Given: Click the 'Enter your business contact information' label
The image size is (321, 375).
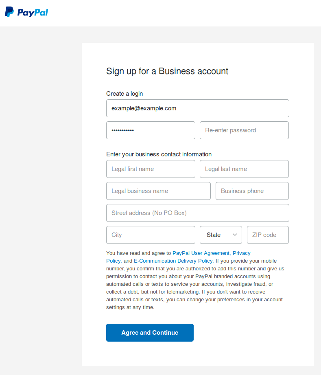Looking at the screenshot, I should [x=159, y=154].
